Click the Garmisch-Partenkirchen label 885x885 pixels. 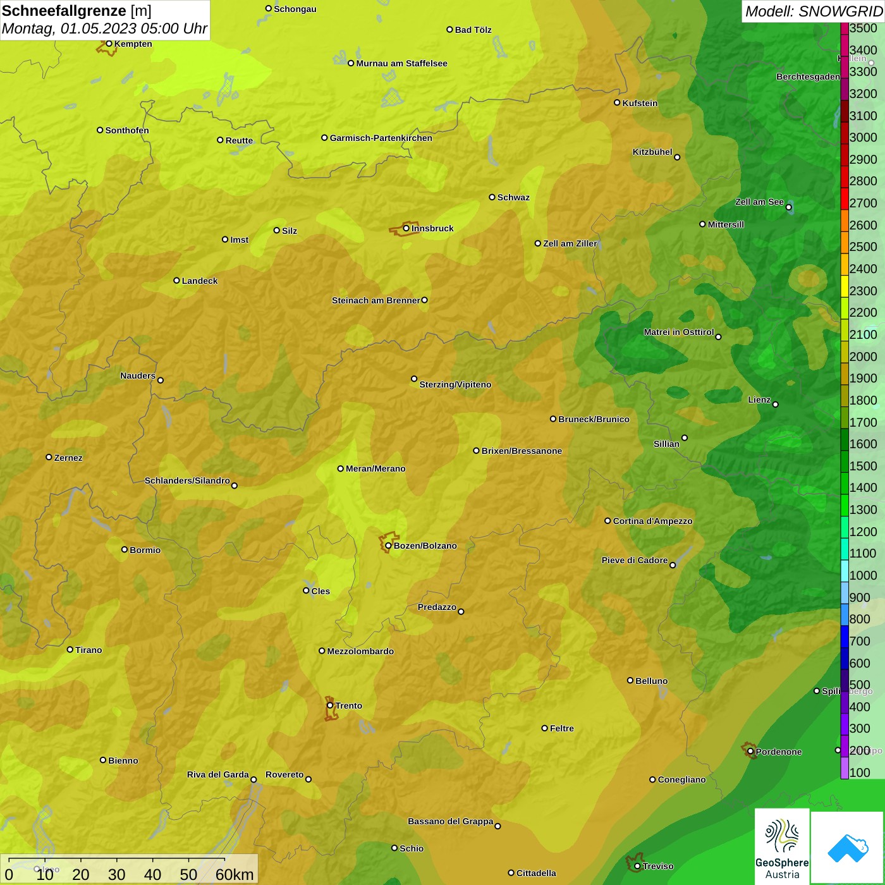[x=381, y=138]
